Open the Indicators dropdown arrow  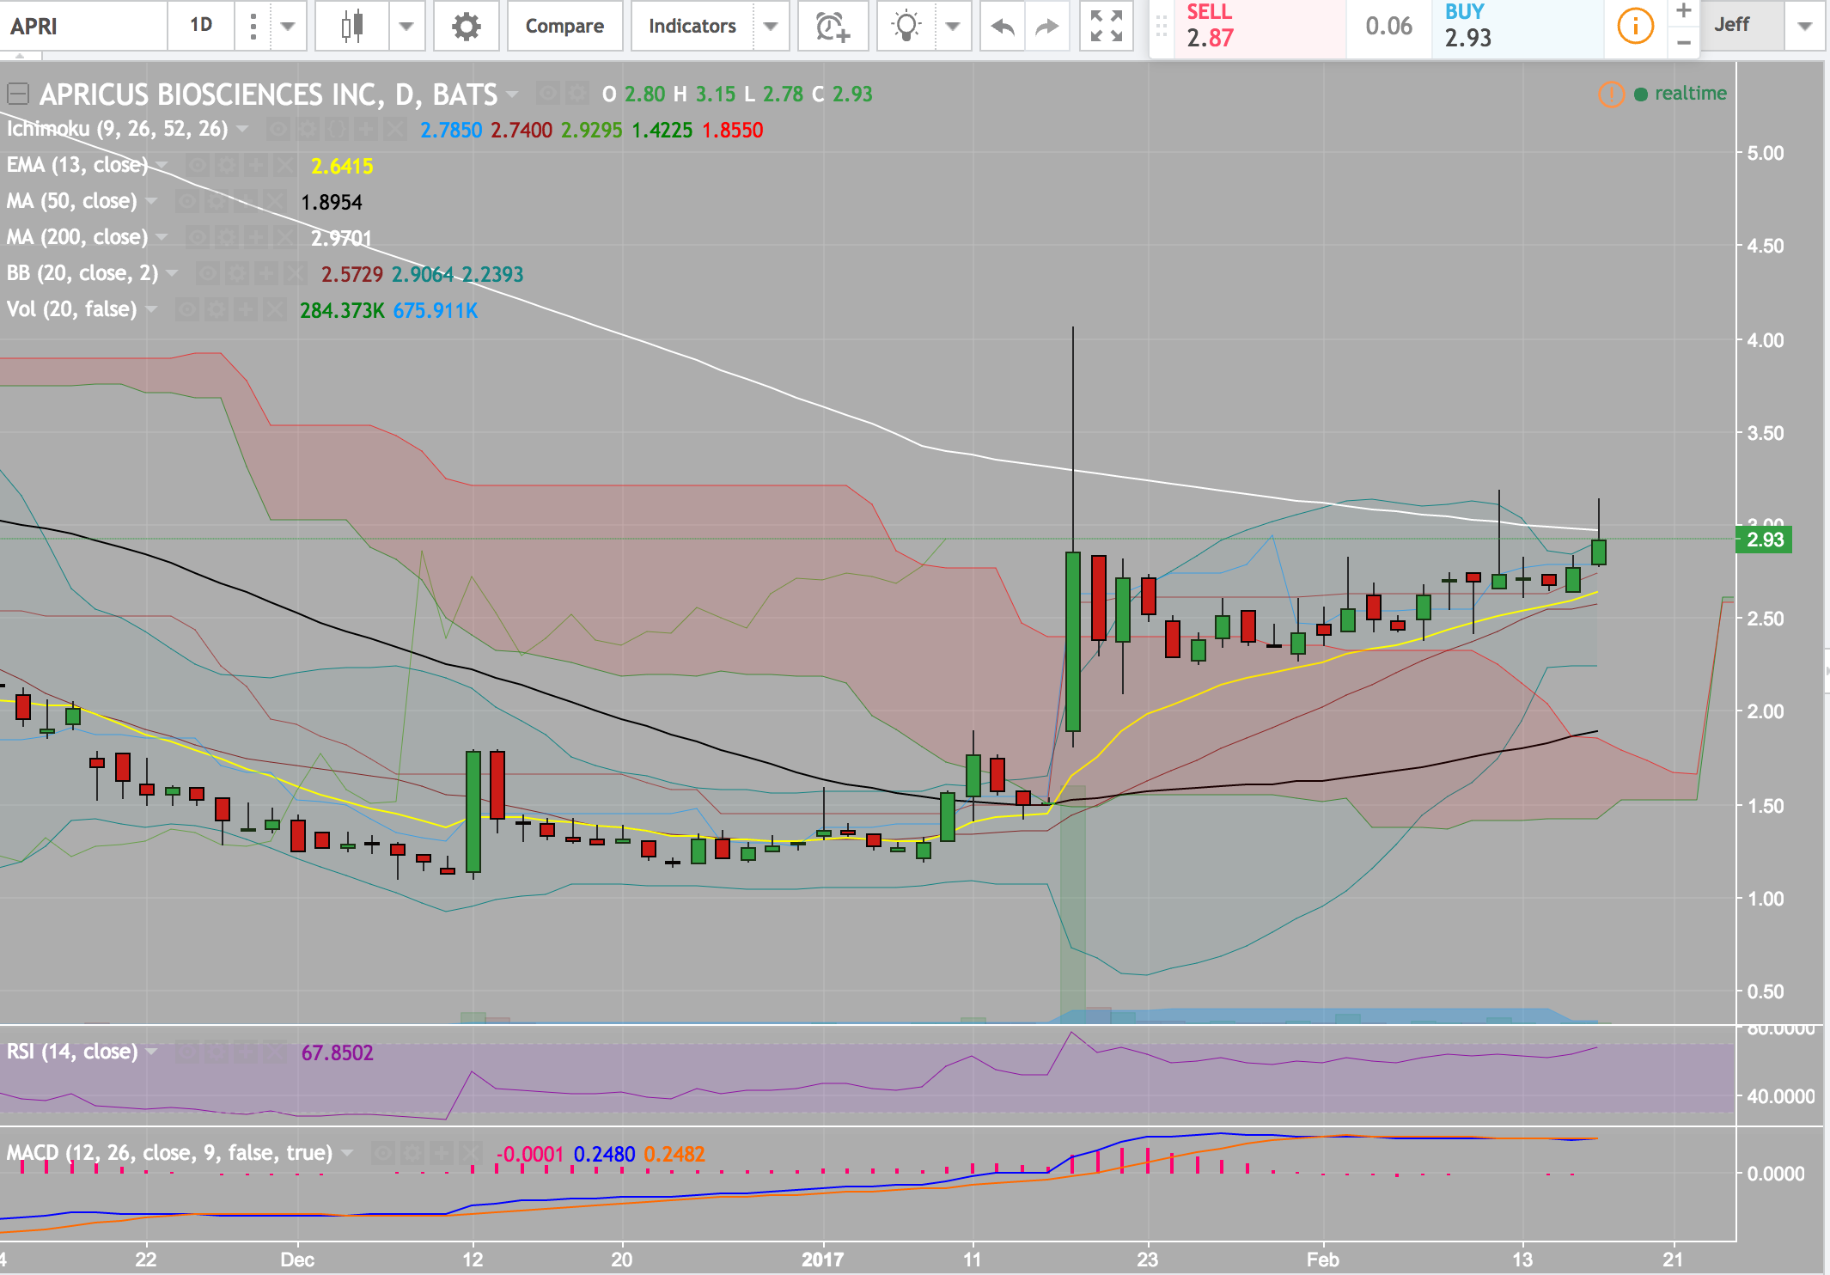pyautogui.click(x=771, y=26)
